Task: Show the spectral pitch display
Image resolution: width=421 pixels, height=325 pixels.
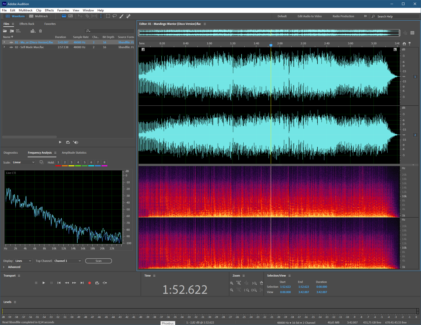Action: point(71,16)
